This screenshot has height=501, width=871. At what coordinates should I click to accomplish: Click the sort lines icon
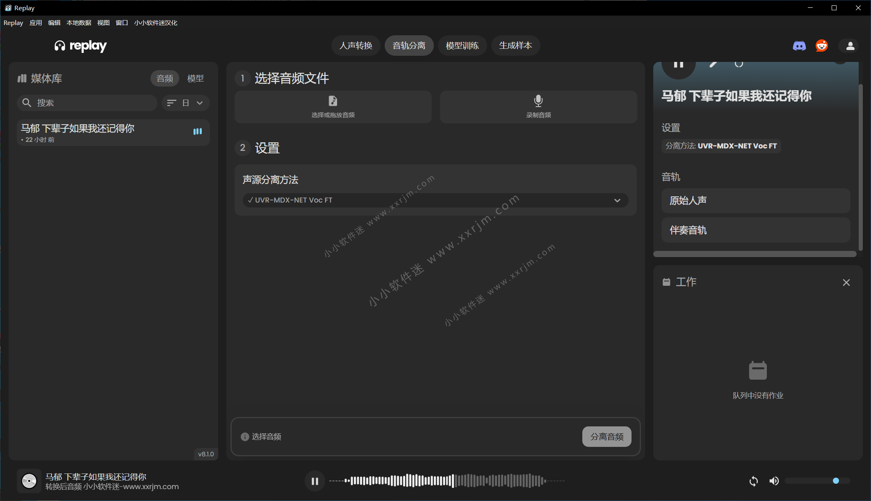pos(171,102)
